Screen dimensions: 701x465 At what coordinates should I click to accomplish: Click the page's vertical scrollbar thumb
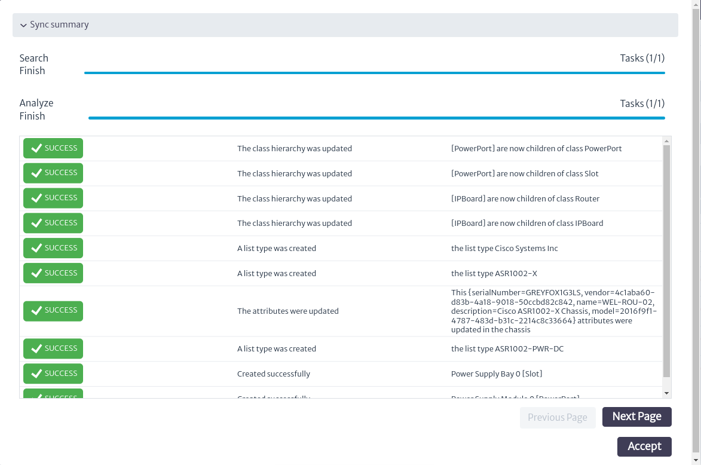697,230
